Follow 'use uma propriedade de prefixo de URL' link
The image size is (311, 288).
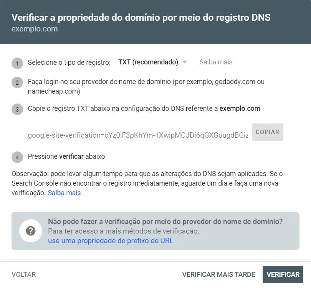pyautogui.click(x=111, y=241)
